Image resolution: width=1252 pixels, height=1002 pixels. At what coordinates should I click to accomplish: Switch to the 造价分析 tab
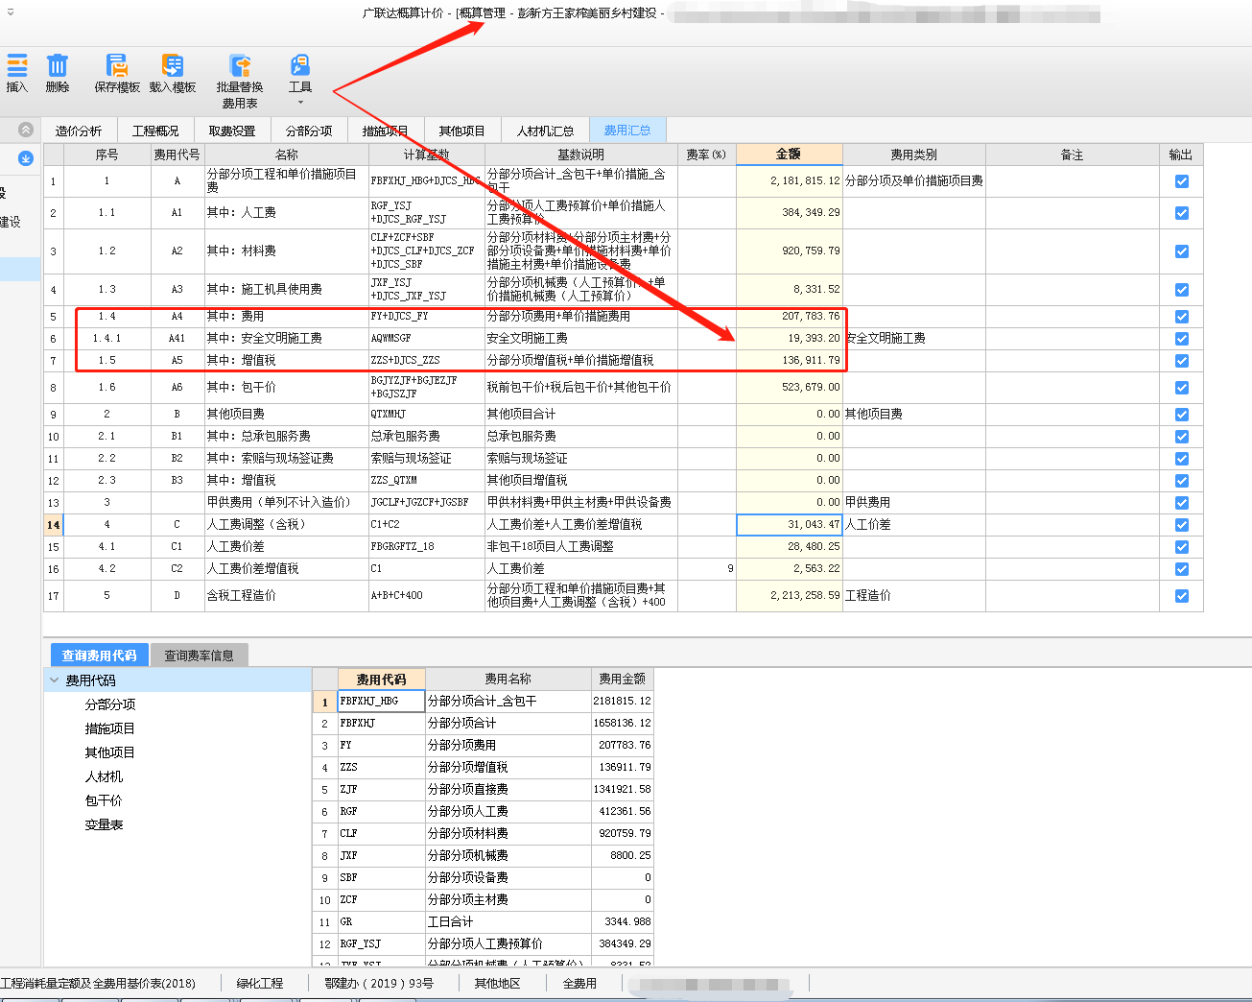(79, 131)
